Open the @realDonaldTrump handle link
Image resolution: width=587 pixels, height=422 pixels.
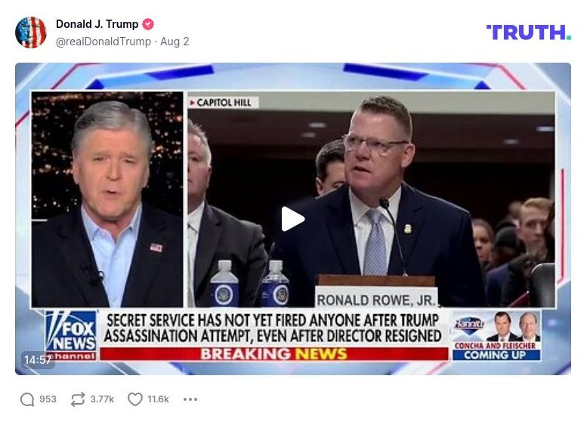(103, 42)
